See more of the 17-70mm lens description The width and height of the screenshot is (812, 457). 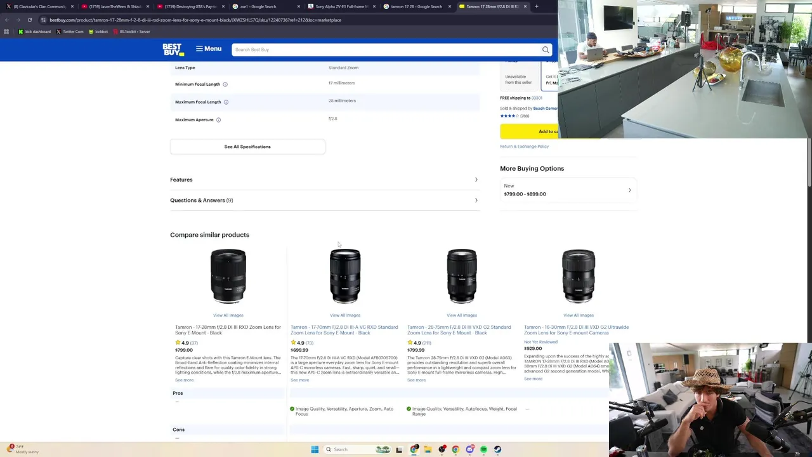(x=299, y=380)
